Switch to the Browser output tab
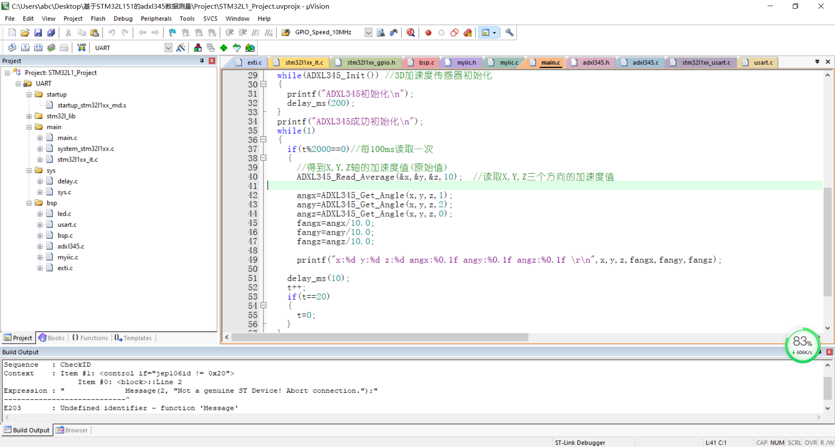The image size is (835, 447). (72, 430)
